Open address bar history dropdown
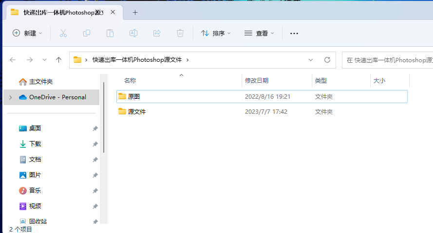 click(311, 60)
